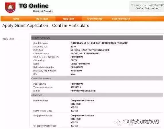Select the Apply Grant tab
Viewport: 164px width, 129px height.
pyautogui.click(x=69, y=19)
